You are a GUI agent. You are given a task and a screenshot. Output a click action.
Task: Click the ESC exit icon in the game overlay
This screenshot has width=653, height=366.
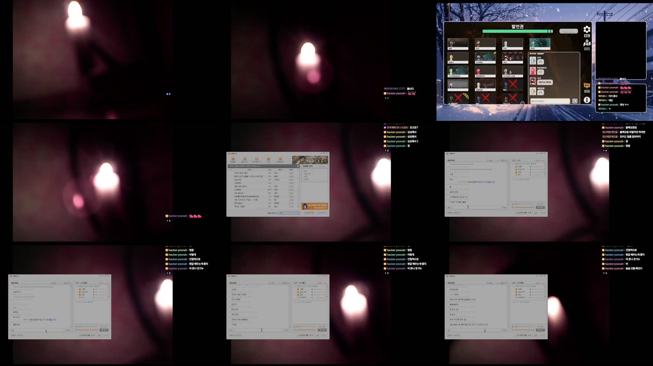tap(587, 36)
